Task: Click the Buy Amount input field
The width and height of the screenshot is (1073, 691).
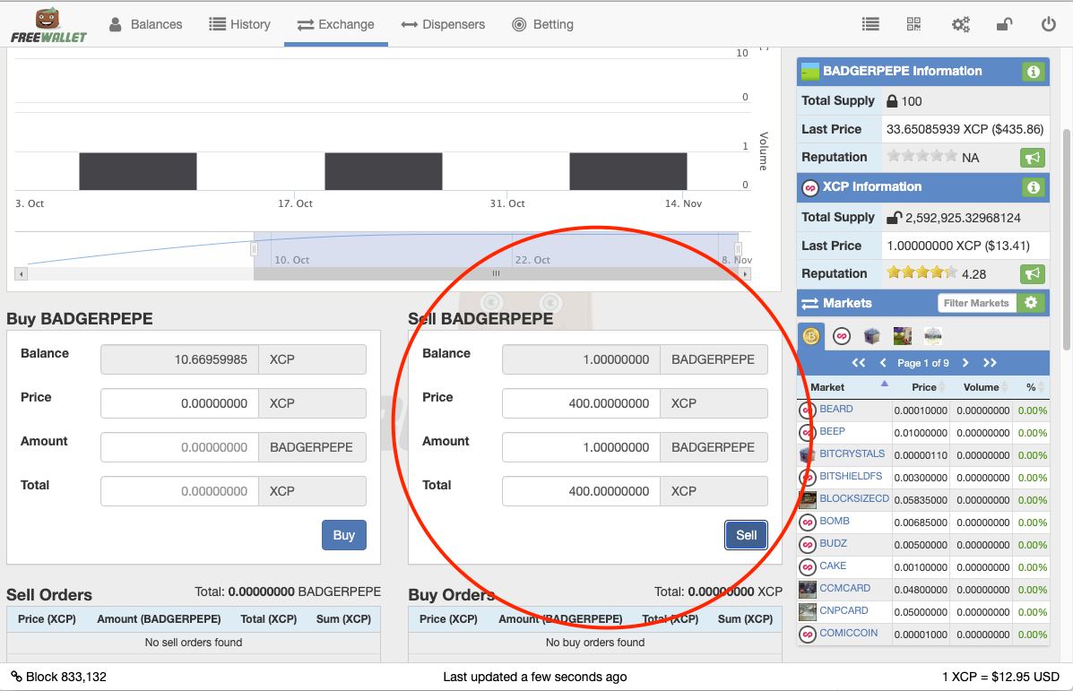Action: click(x=179, y=447)
